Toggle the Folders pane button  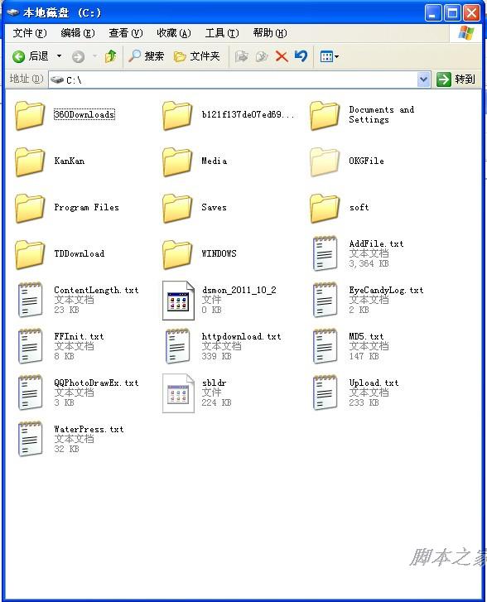pos(196,56)
